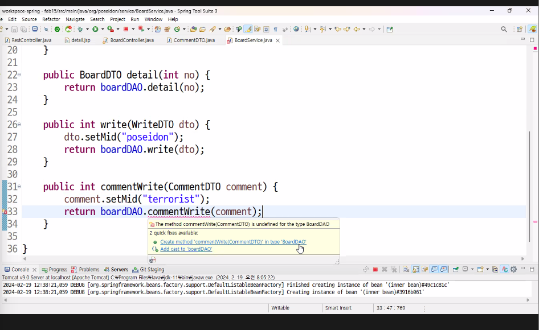
Task: Open the Source menu
Action: click(29, 19)
